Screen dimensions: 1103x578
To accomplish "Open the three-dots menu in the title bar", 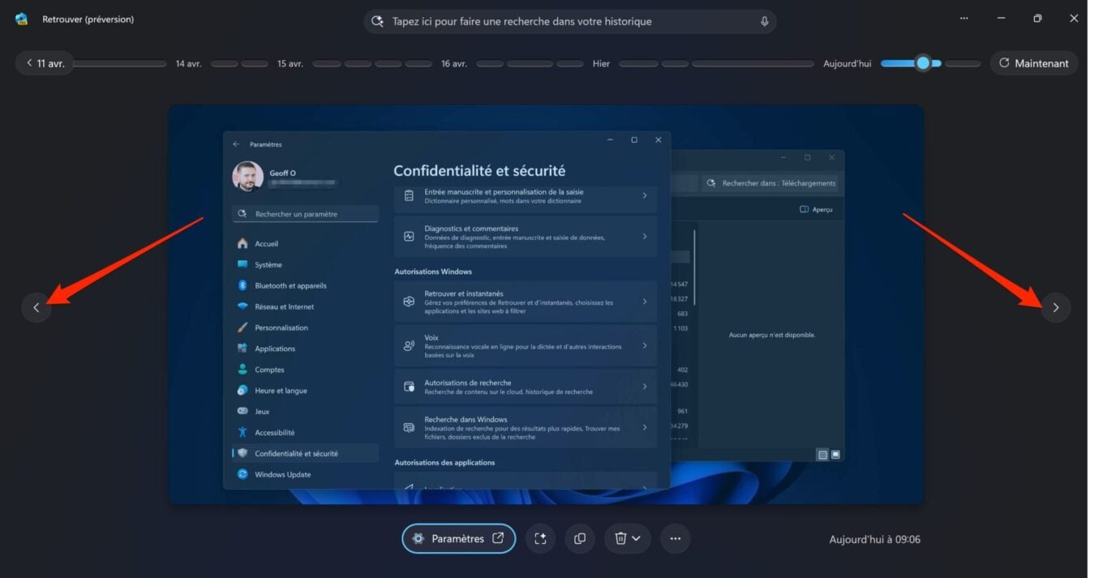I will (964, 19).
